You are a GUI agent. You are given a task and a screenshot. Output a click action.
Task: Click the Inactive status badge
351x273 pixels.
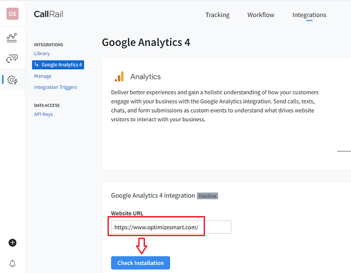(207, 195)
